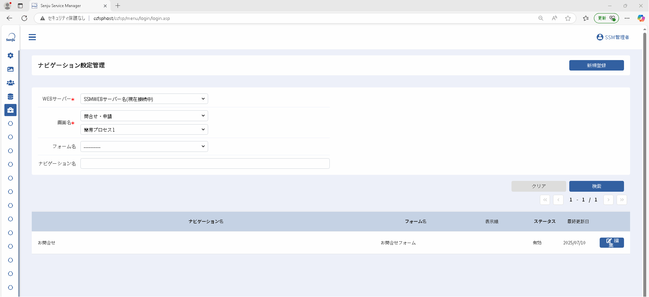The height and width of the screenshot is (297, 649).
Task: Click the 検索 button
Action: [x=596, y=186]
